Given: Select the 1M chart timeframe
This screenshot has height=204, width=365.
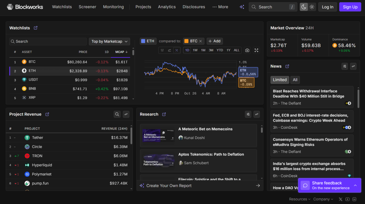Looking at the screenshot, I should 203,50.
